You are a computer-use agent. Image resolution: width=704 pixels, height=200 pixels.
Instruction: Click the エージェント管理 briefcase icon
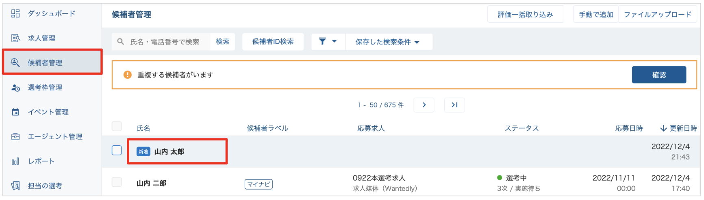click(15, 137)
